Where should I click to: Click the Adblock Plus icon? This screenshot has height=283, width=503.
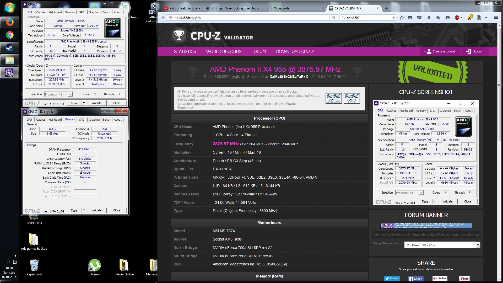click(x=457, y=18)
